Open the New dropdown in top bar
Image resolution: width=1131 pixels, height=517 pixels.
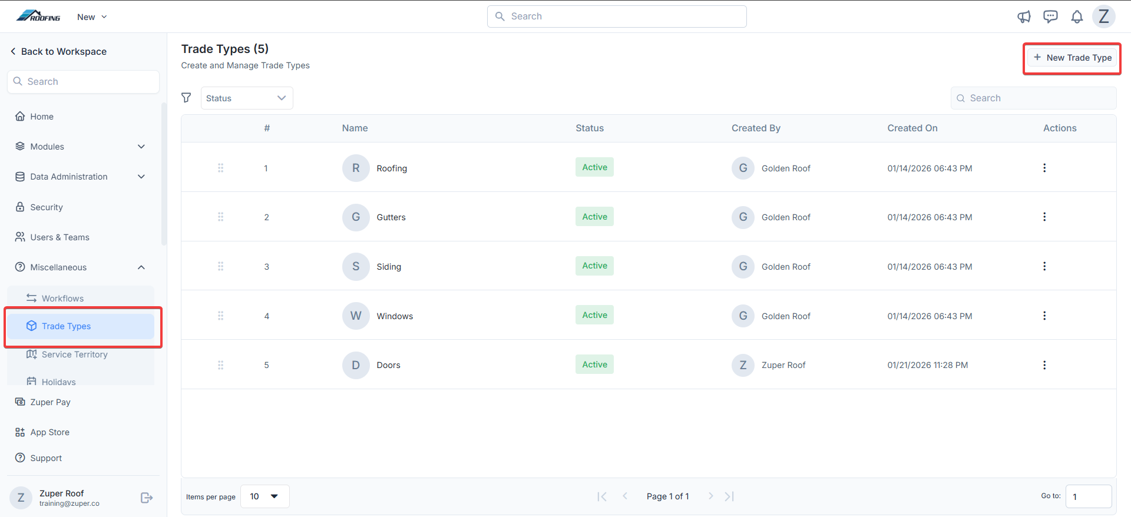pos(92,17)
